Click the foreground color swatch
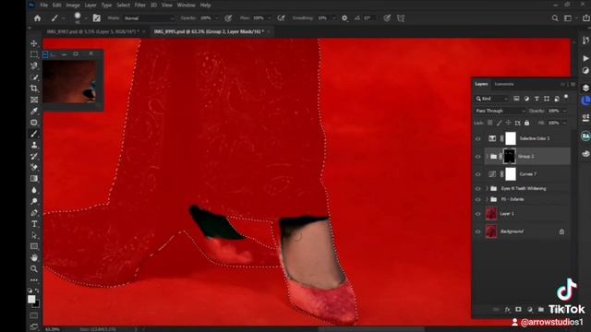 tap(31, 299)
